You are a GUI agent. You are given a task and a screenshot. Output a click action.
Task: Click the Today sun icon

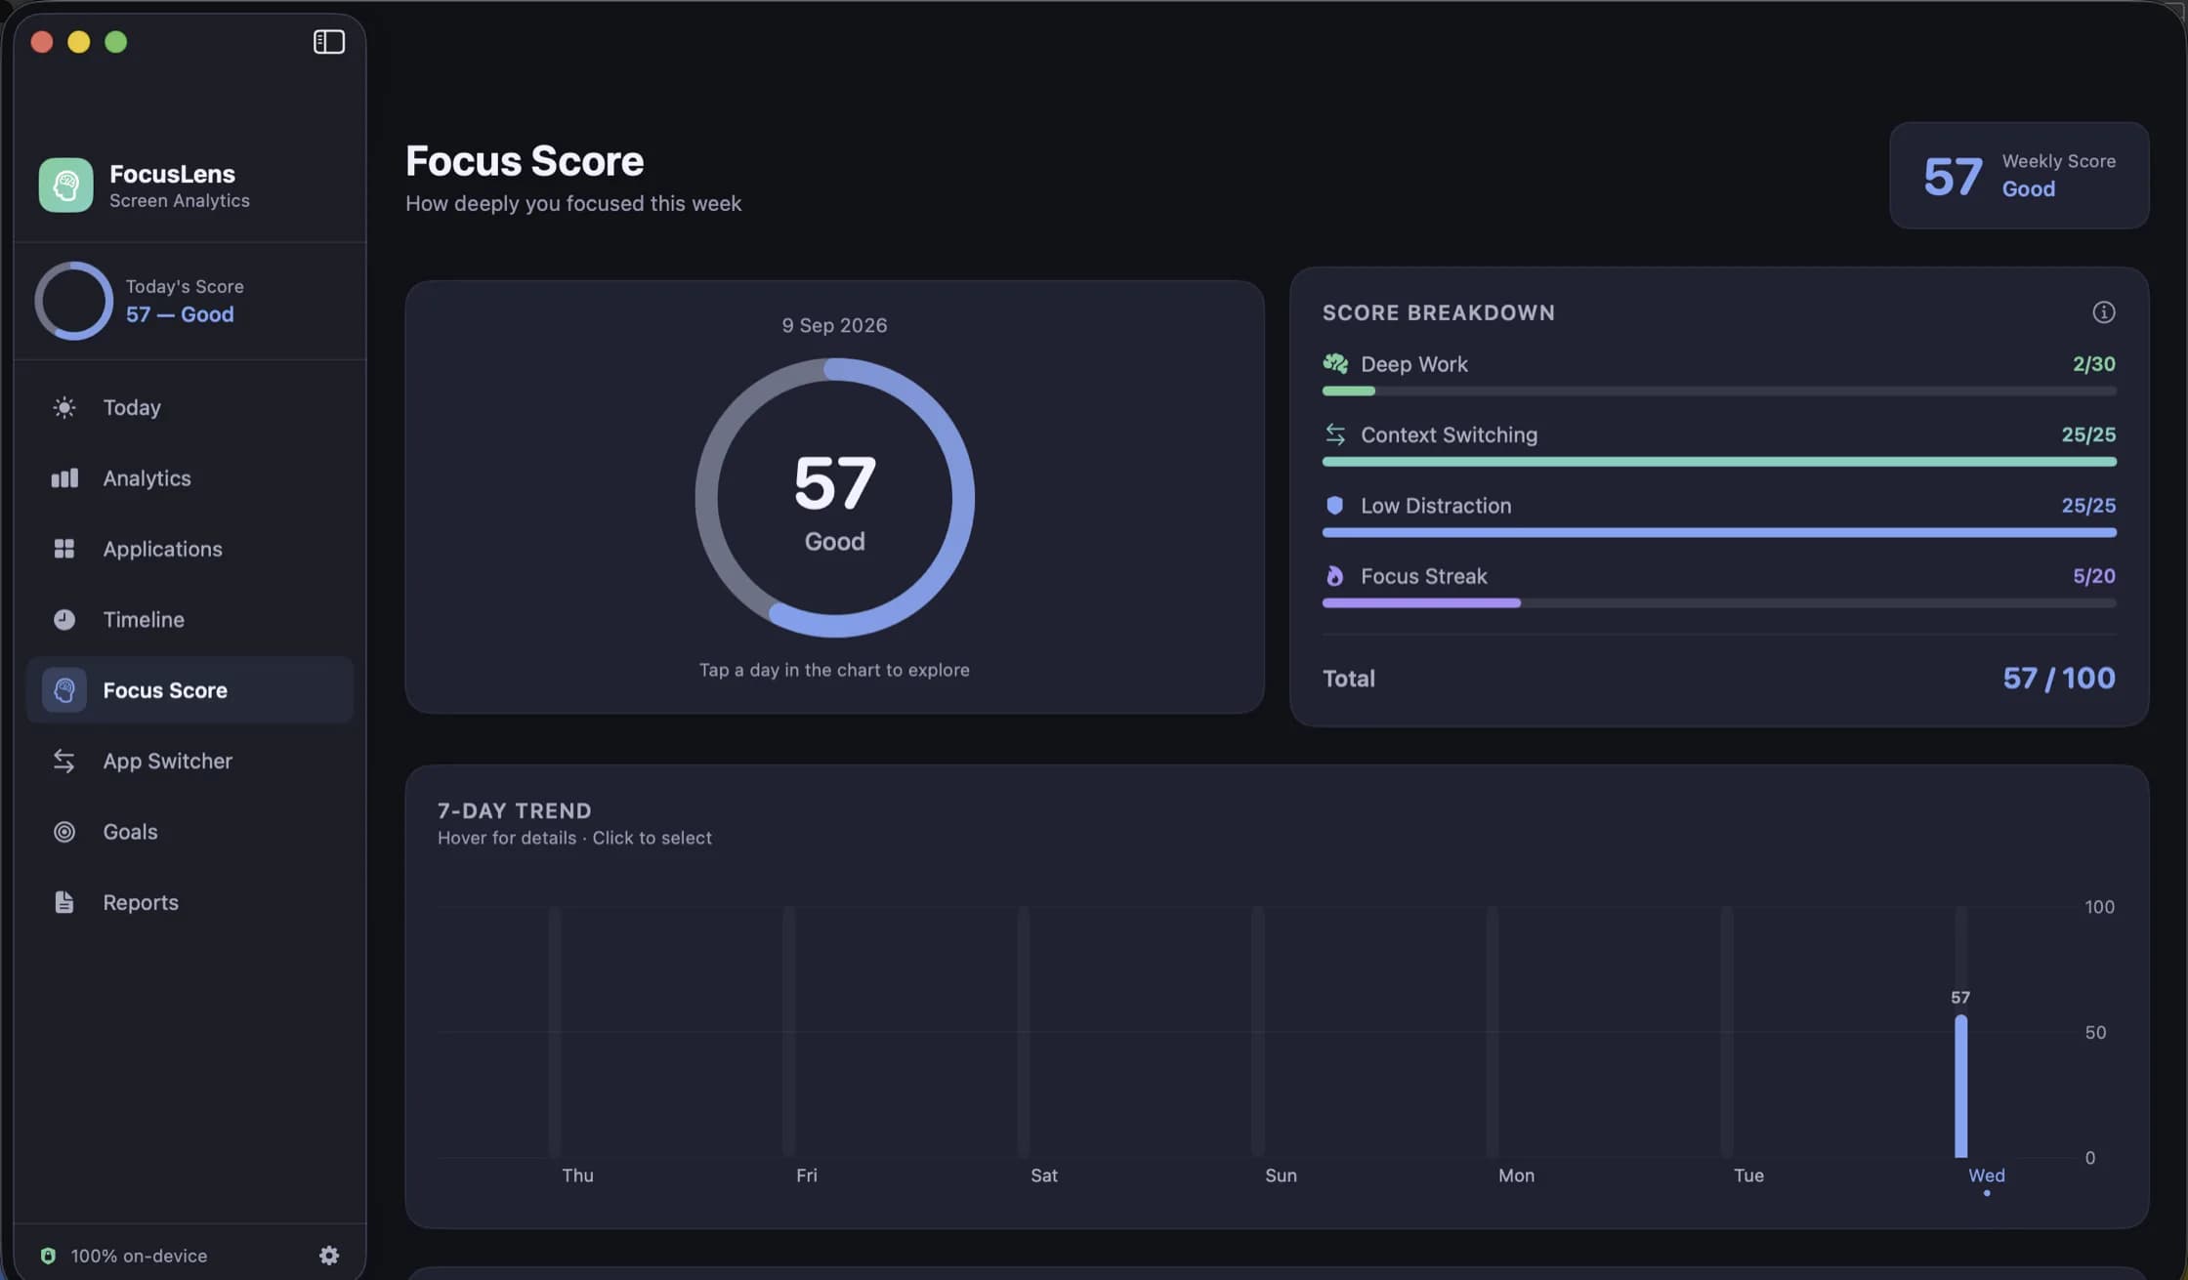[x=64, y=407]
